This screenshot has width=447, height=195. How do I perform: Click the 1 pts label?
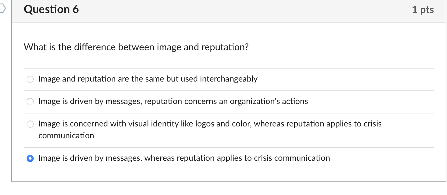click(x=423, y=9)
